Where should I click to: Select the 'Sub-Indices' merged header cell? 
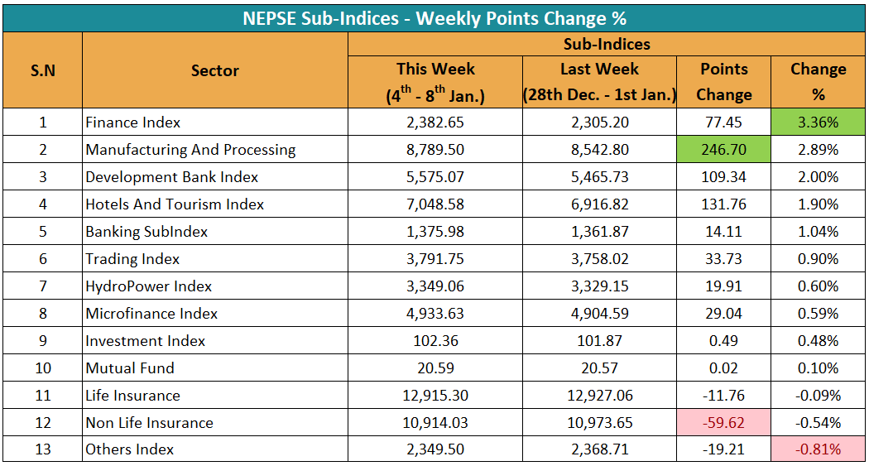[x=607, y=45]
